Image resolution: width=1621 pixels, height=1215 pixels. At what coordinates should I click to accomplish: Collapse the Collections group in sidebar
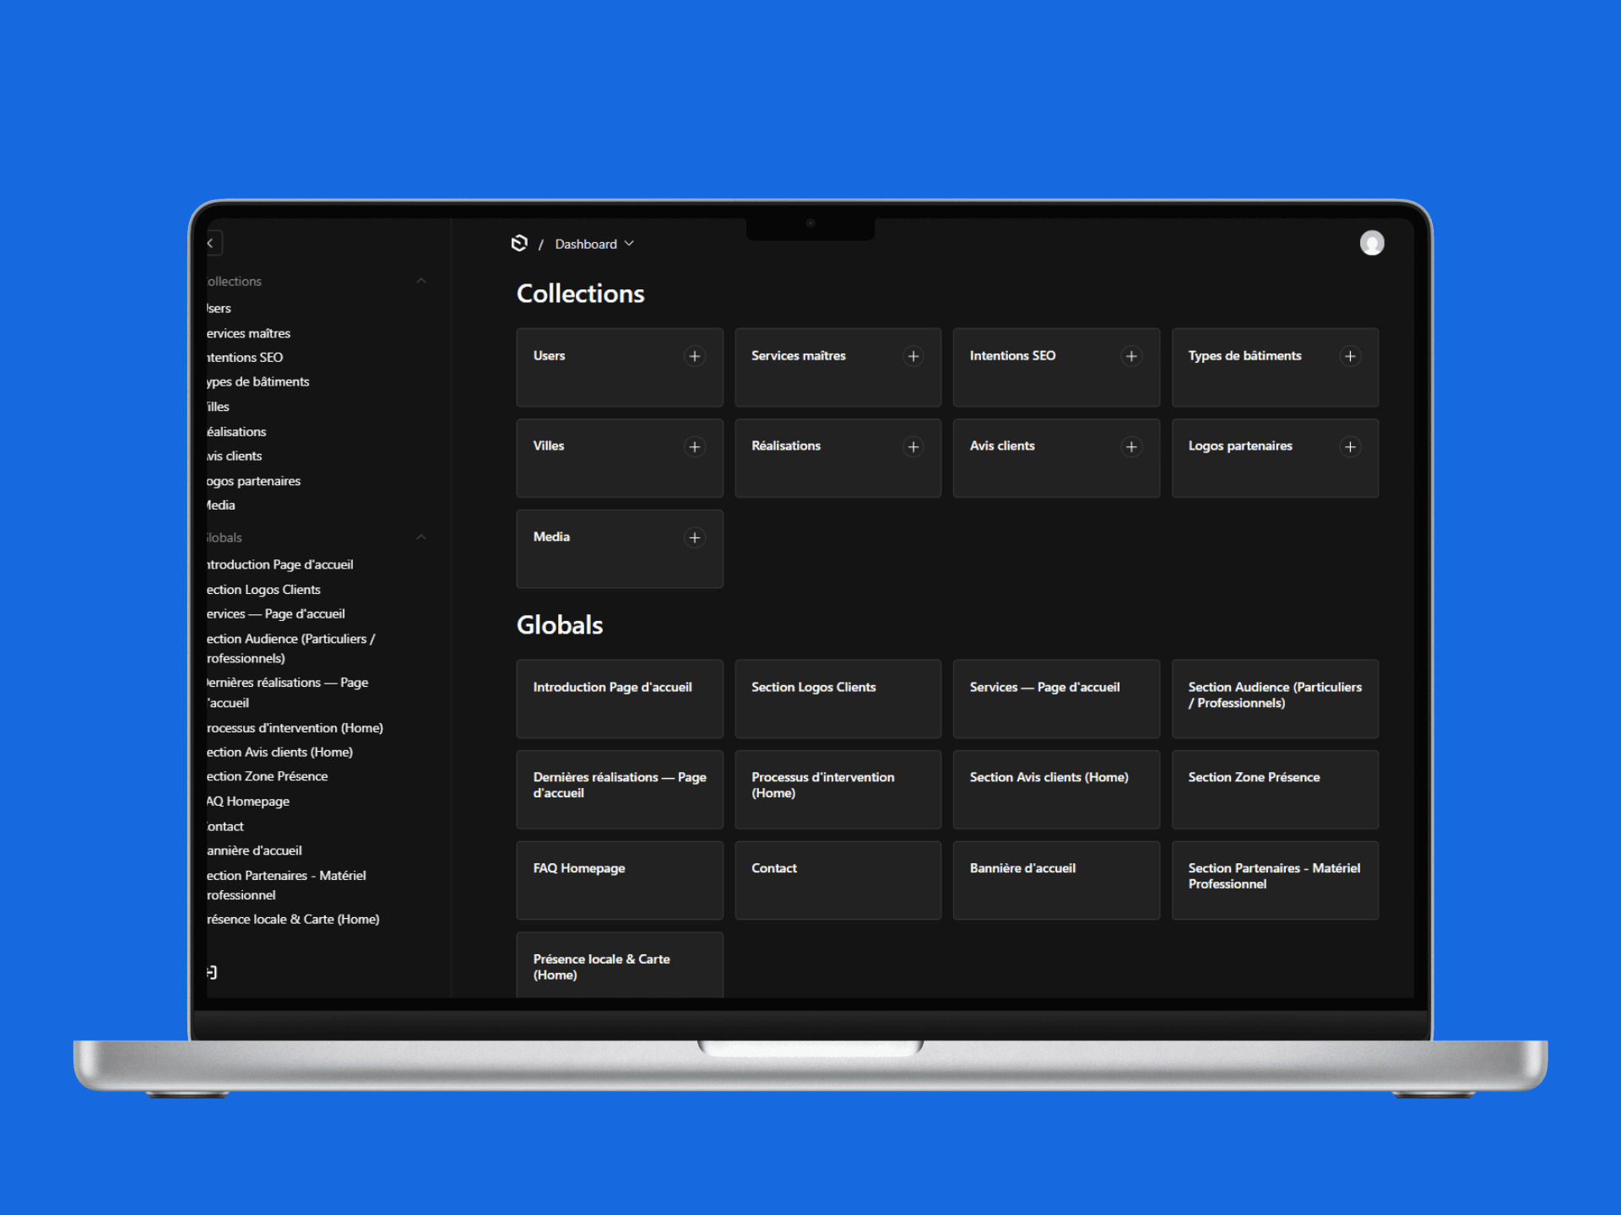click(x=421, y=281)
